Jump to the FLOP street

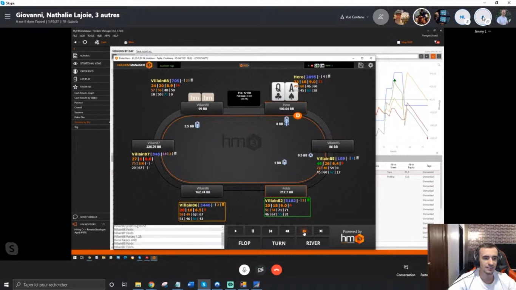(x=244, y=243)
